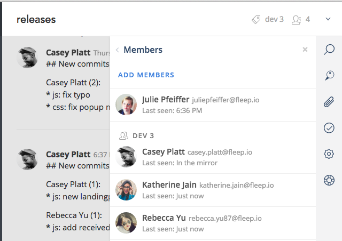This screenshot has height=241, width=342.
Task: Click Casey Platt's email address
Action: (x=220, y=152)
